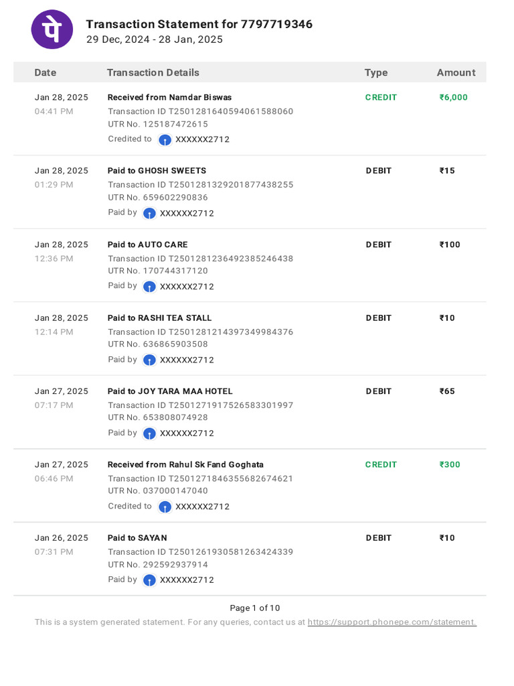The height and width of the screenshot is (686, 514).
Task: Click the Amount column header
Action: (x=456, y=72)
